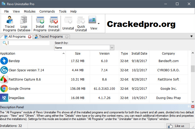Open the Help menu
Screen dimensions: 195x129
tap(73, 11)
